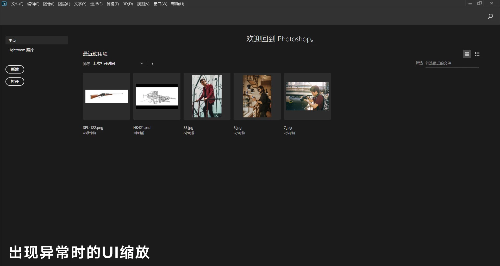This screenshot has height=266, width=500.
Task: Open the 滤镜(T) menu
Action: (113, 4)
